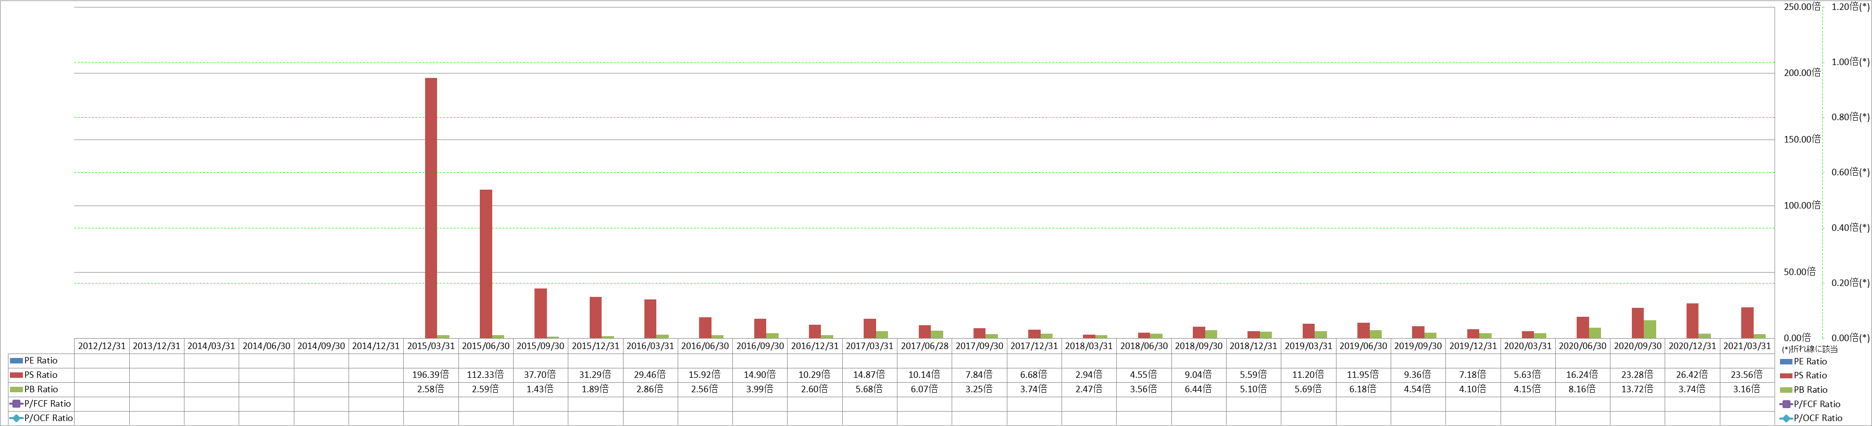Click the 3.99倍 PB Ratio cell
1872x426 pixels.
[760, 390]
